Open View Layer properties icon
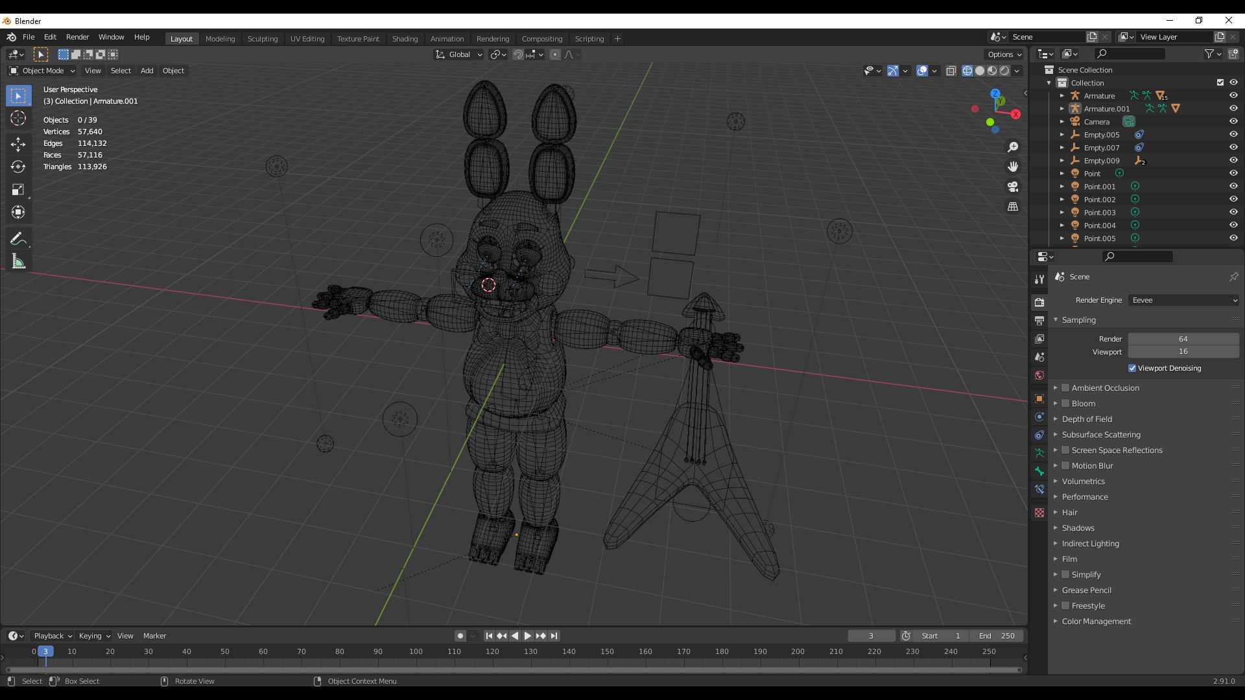The width and height of the screenshot is (1245, 700). (1039, 339)
